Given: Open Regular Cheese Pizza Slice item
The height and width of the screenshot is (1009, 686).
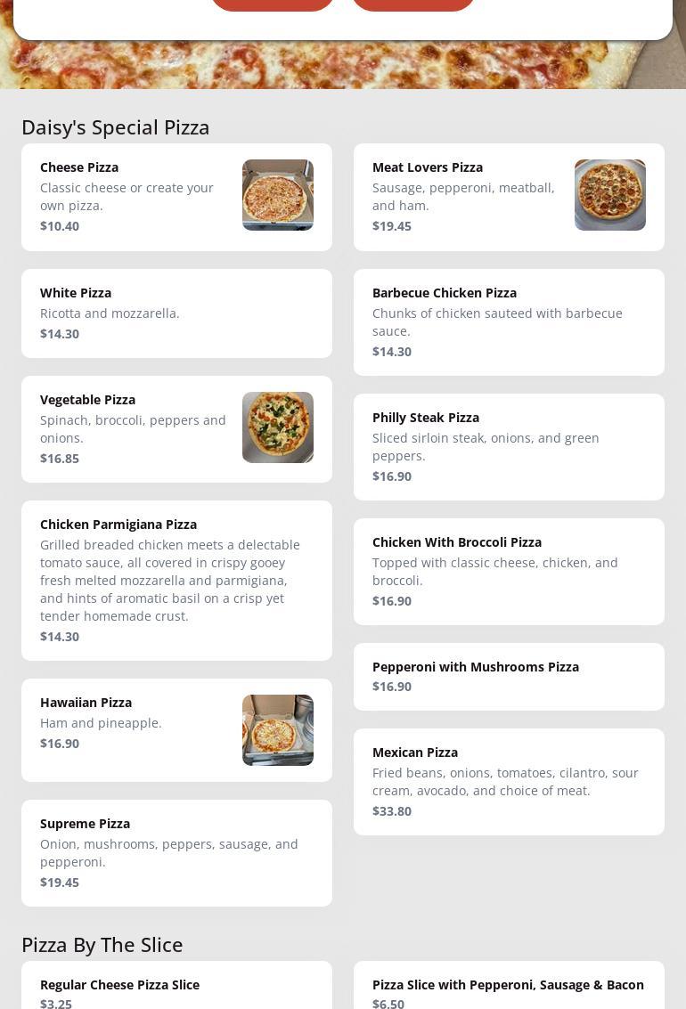Looking at the screenshot, I should pos(176,990).
